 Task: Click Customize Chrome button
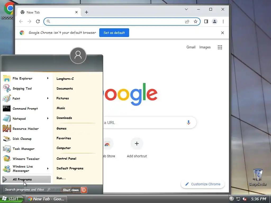tap(203, 184)
